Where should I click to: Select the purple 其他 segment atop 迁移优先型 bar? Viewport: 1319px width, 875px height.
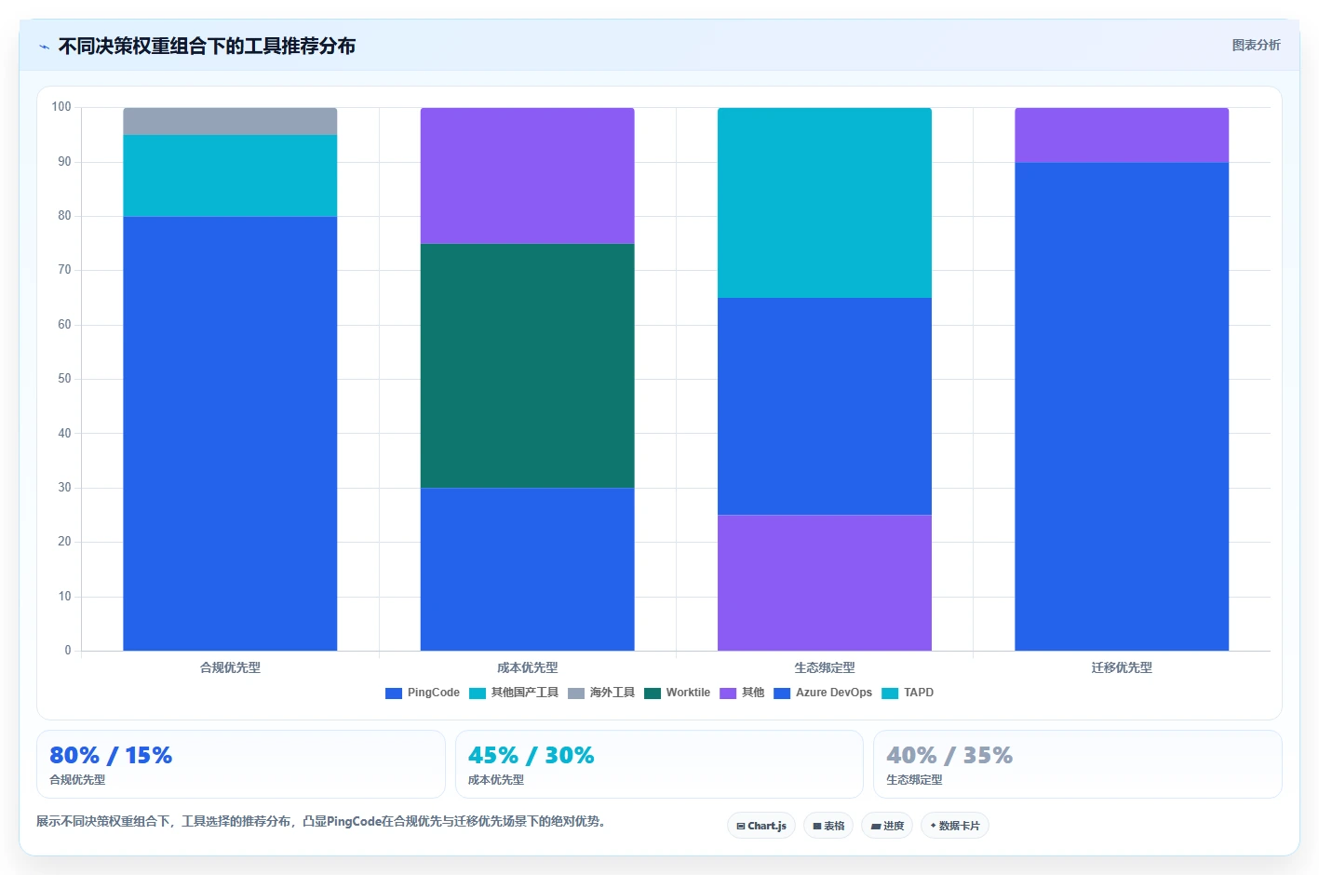(x=1122, y=135)
